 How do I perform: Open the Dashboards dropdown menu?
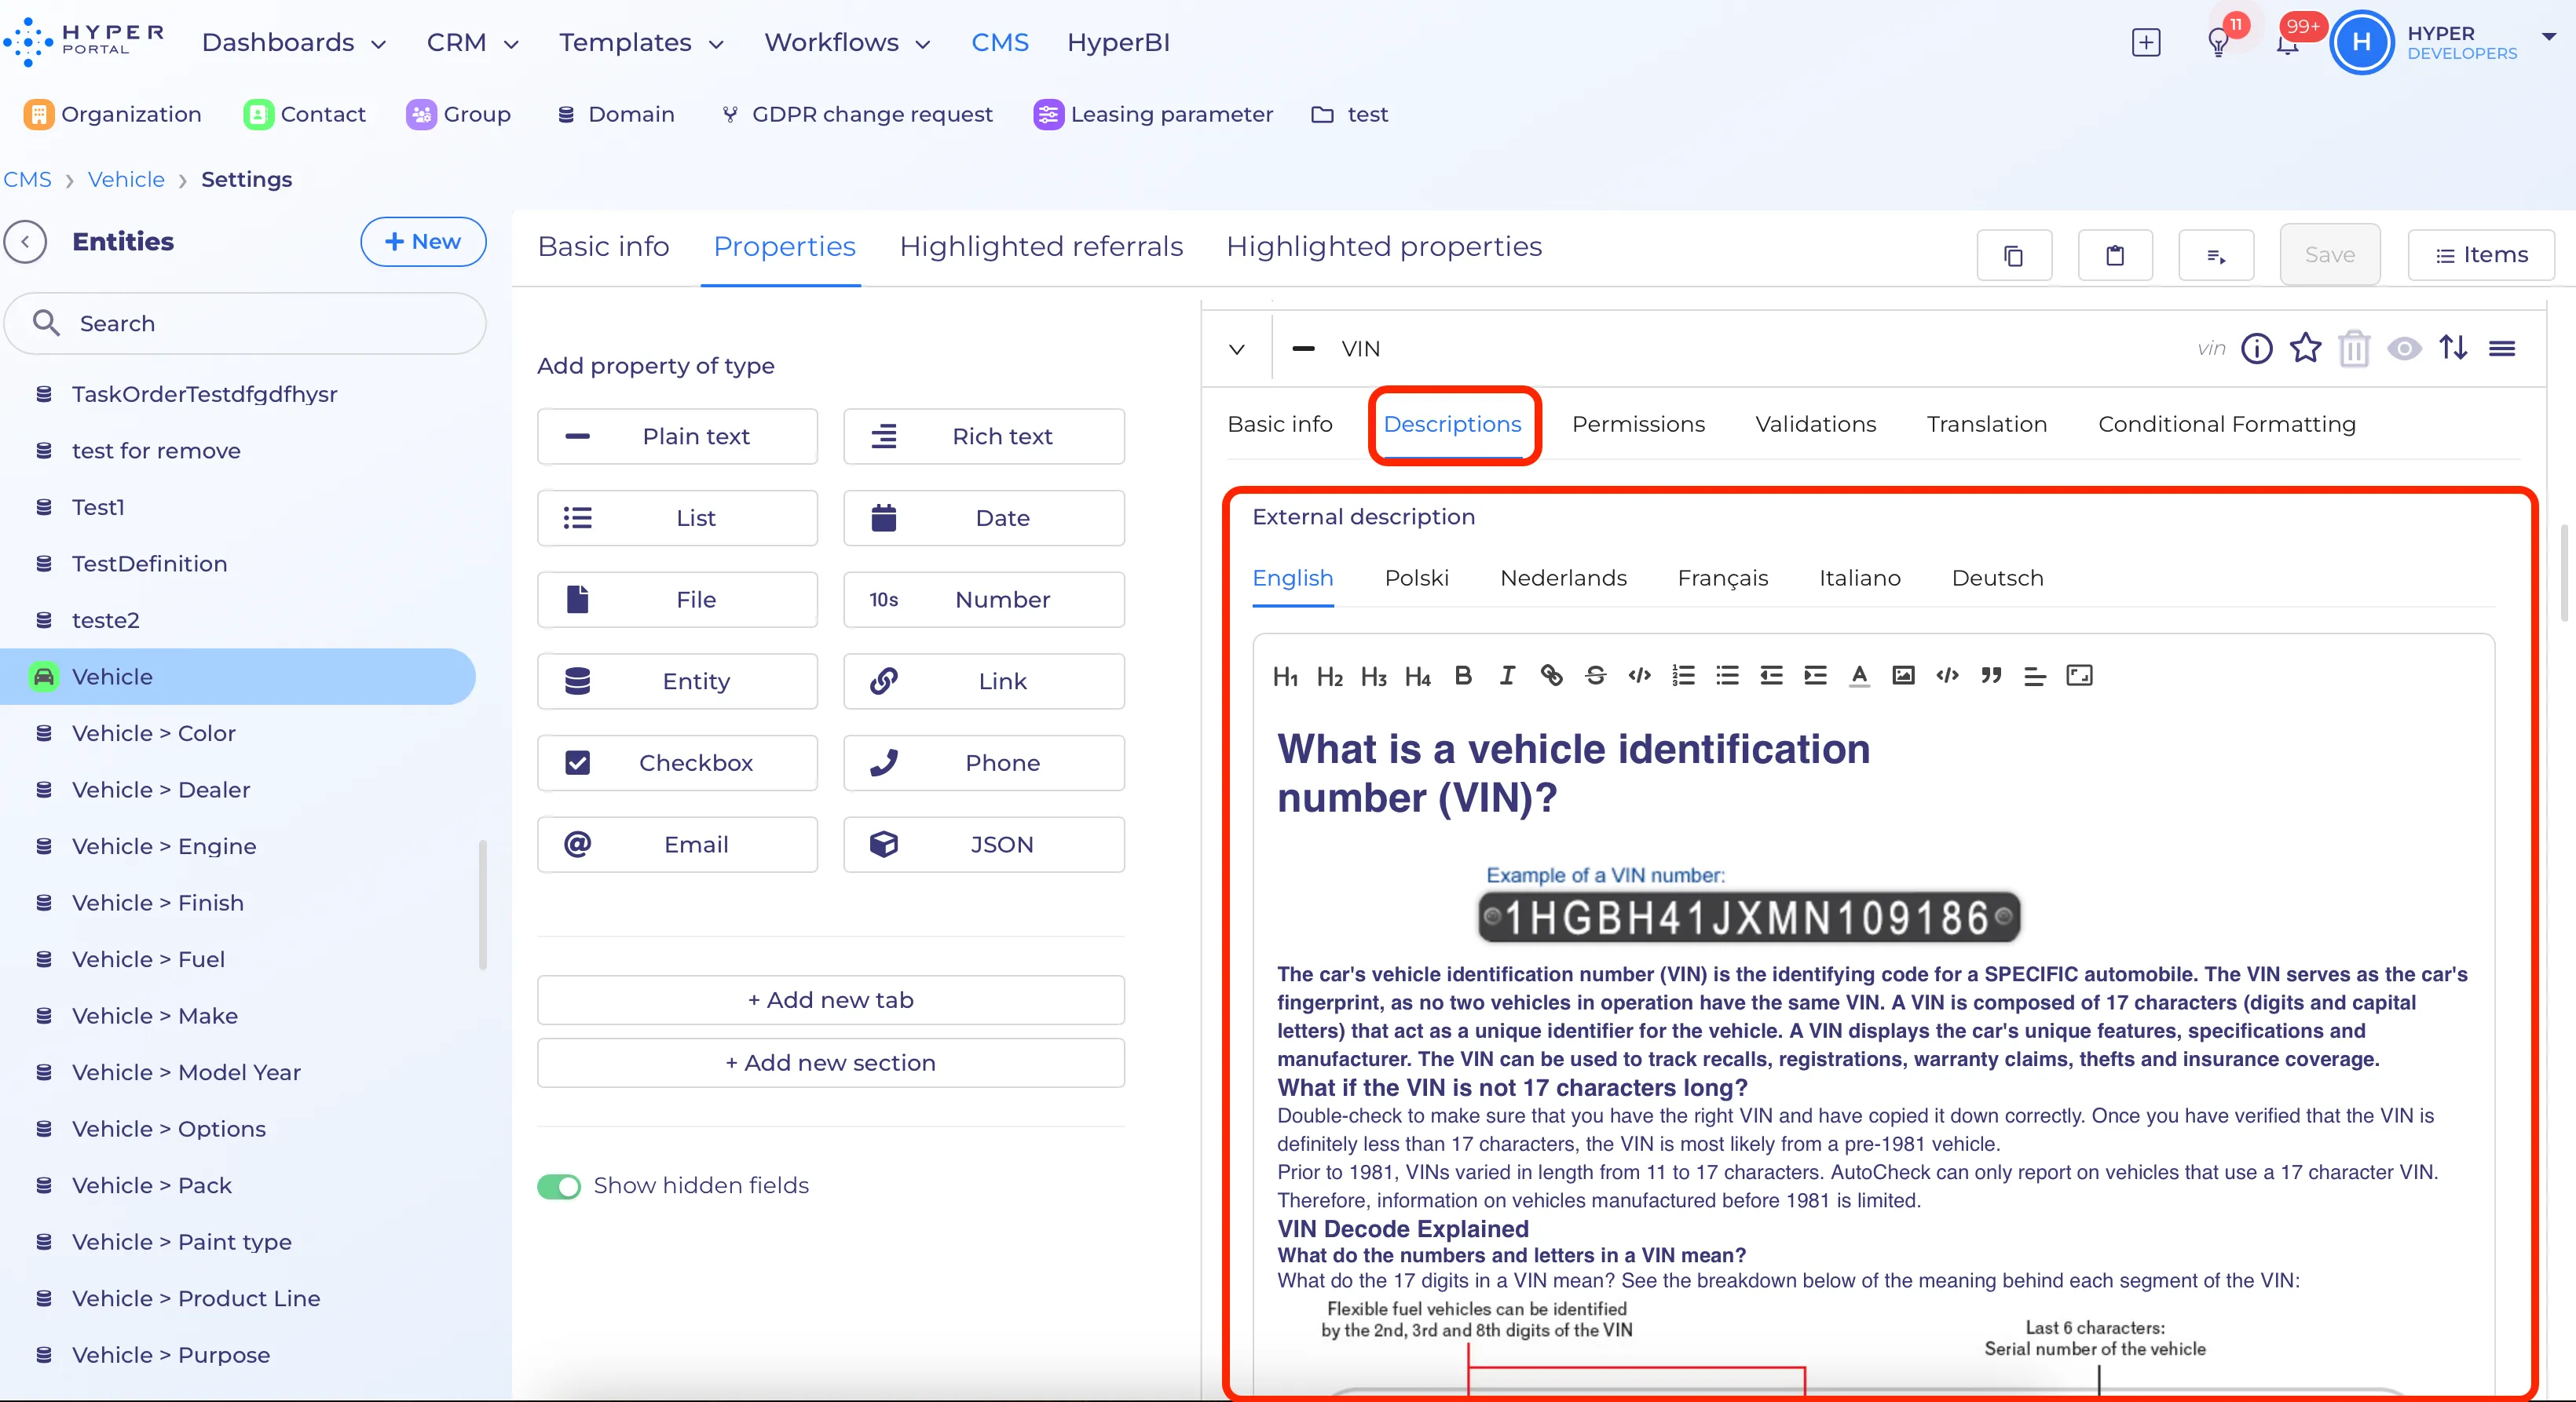point(294,43)
